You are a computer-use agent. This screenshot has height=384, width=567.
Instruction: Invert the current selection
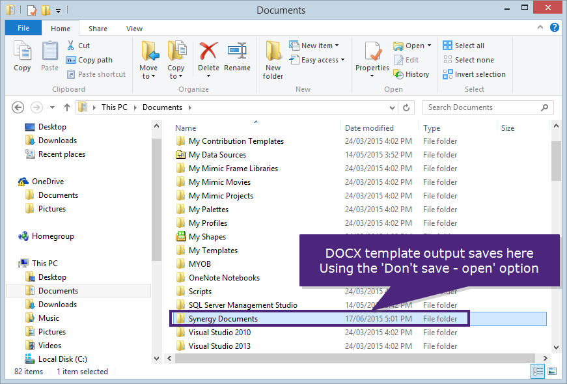pyautogui.click(x=474, y=74)
